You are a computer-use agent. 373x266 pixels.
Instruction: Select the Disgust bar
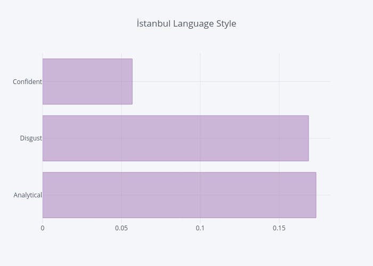[x=175, y=138]
